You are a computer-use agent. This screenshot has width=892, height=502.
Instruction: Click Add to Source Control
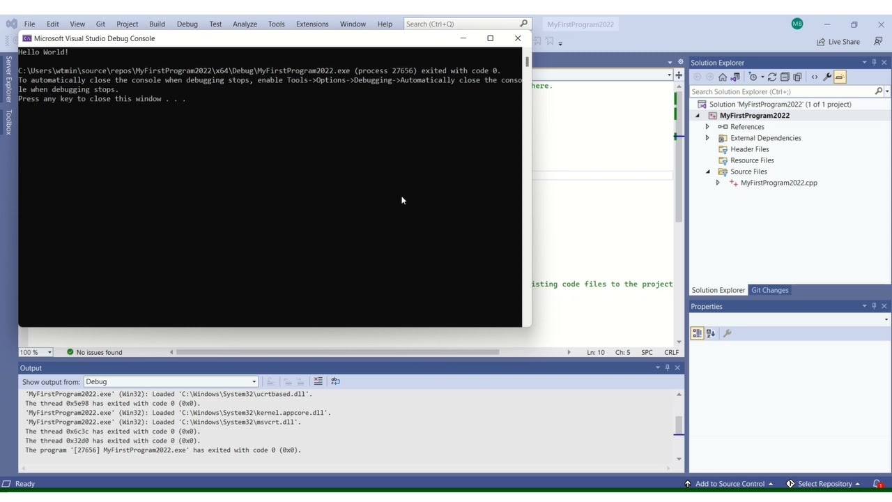729,484
